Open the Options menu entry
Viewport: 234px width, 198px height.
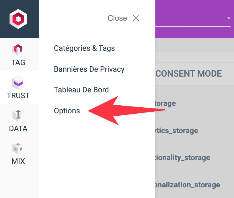click(67, 111)
